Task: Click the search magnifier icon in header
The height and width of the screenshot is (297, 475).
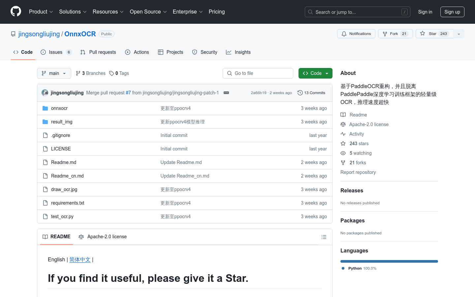Action: pos(310,12)
